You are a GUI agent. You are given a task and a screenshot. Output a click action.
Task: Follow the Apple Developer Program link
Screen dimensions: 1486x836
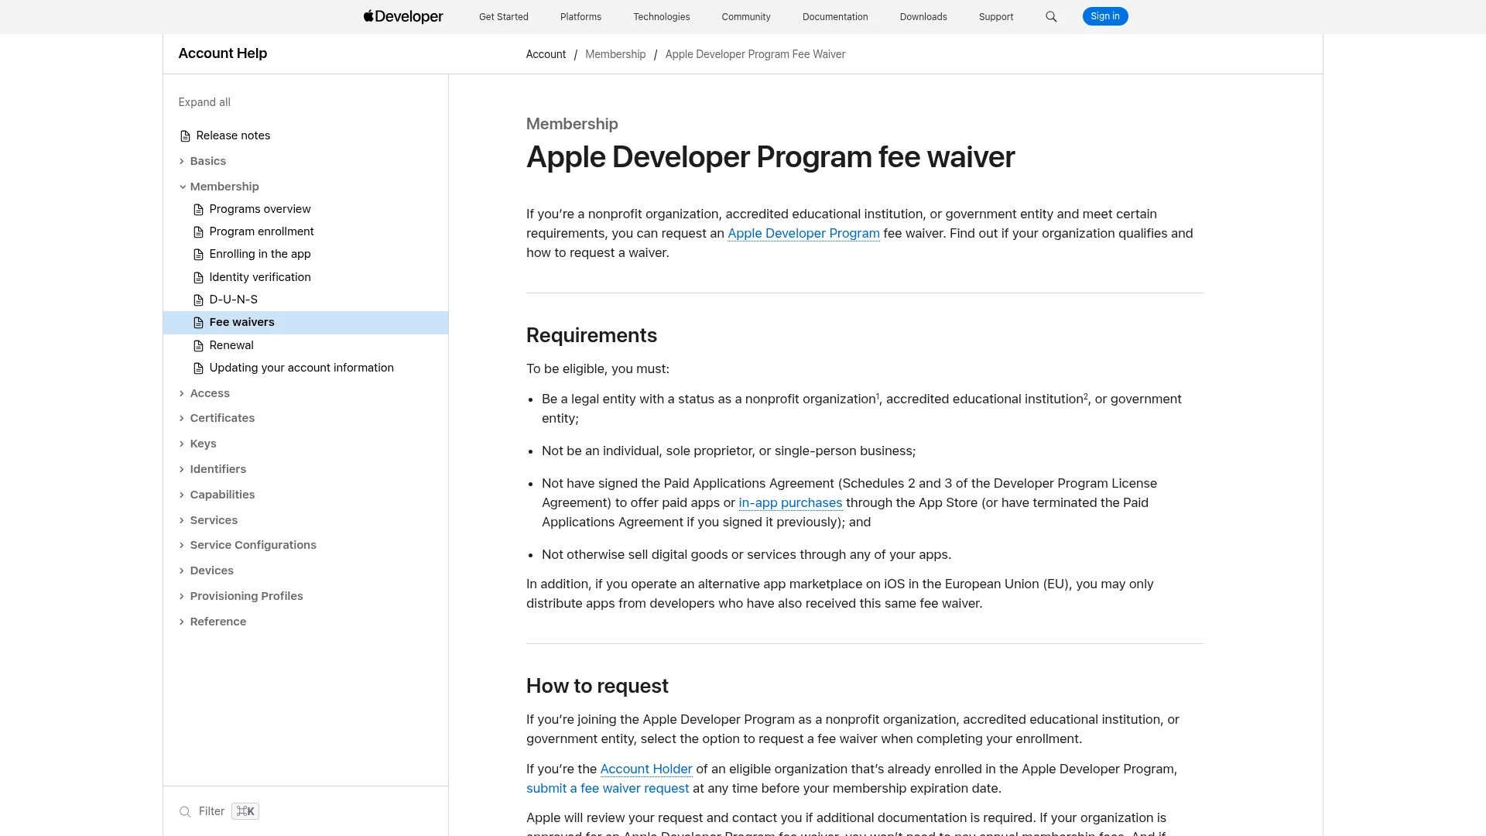point(803,234)
